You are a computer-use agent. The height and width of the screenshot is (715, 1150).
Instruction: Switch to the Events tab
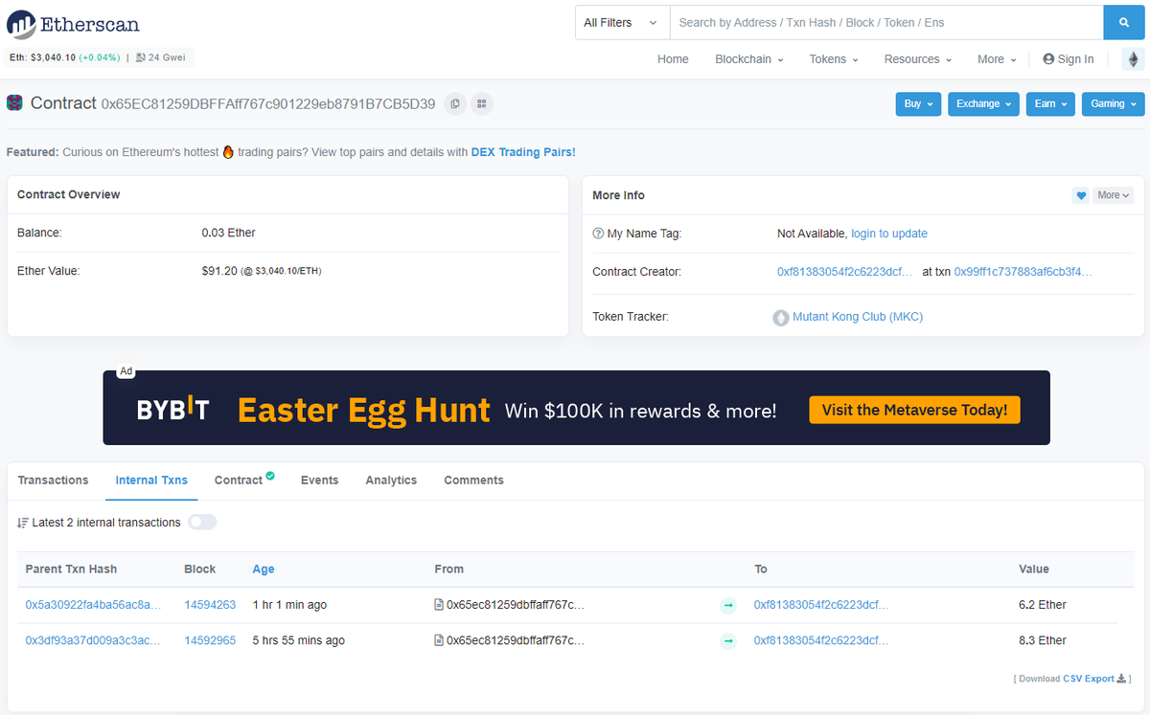(319, 480)
